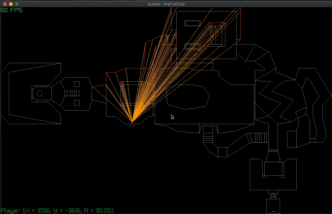Click the red player position marker
This screenshot has height=214, width=332.
[132, 122]
